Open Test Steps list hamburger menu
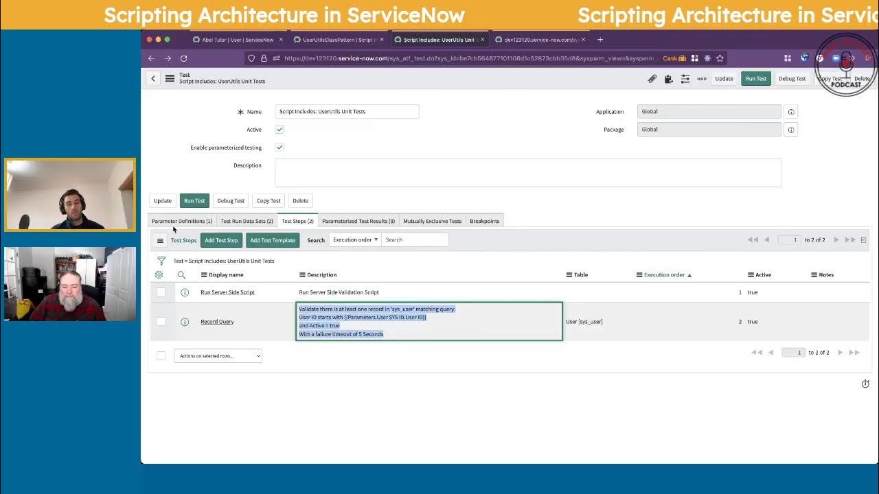 160,240
